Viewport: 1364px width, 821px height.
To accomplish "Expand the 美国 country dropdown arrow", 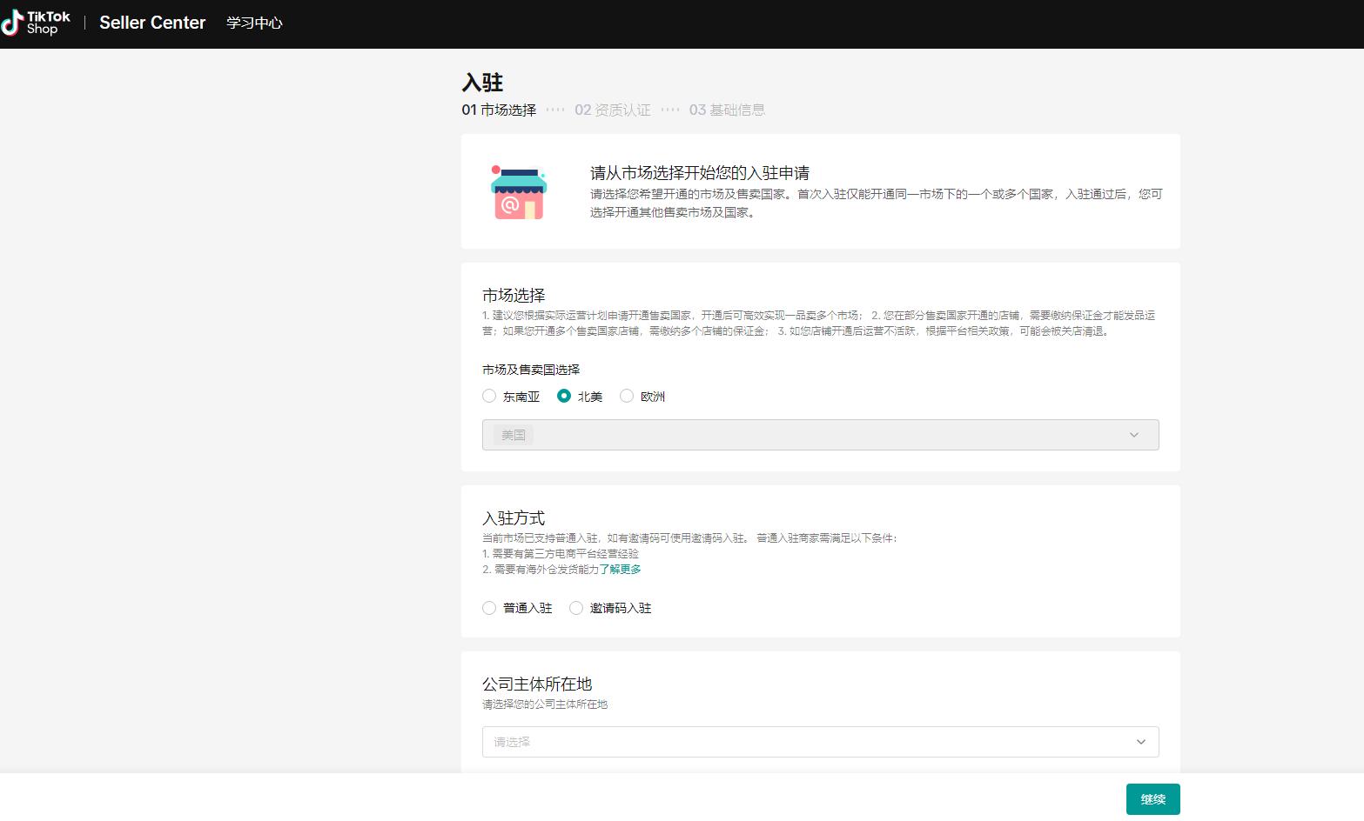I will point(1133,435).
